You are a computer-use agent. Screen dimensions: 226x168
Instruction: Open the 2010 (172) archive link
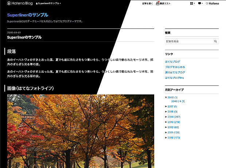(174, 138)
